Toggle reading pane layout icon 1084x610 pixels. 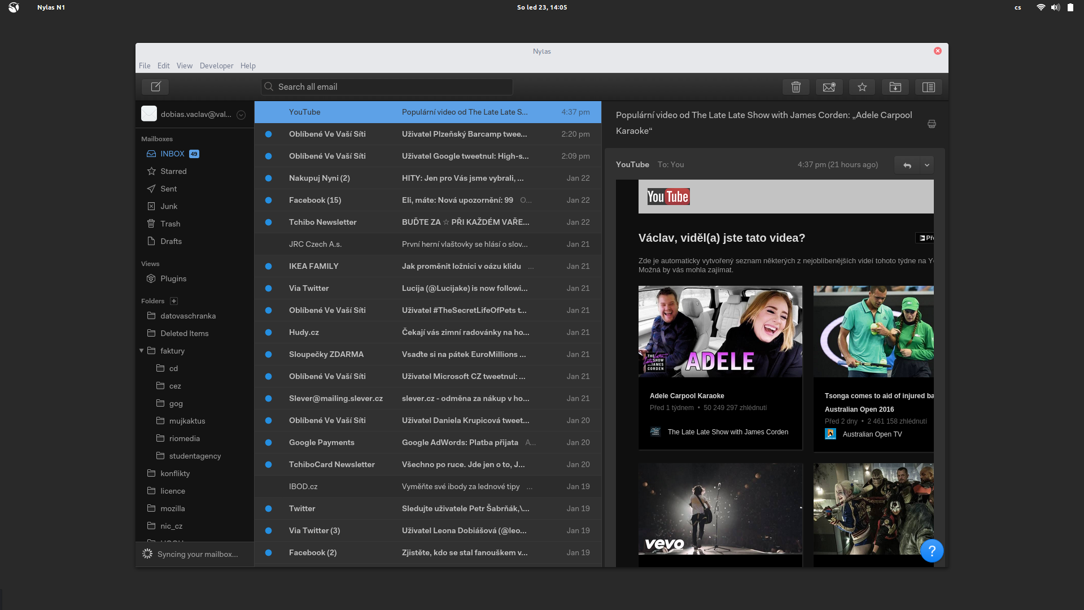pyautogui.click(x=929, y=87)
